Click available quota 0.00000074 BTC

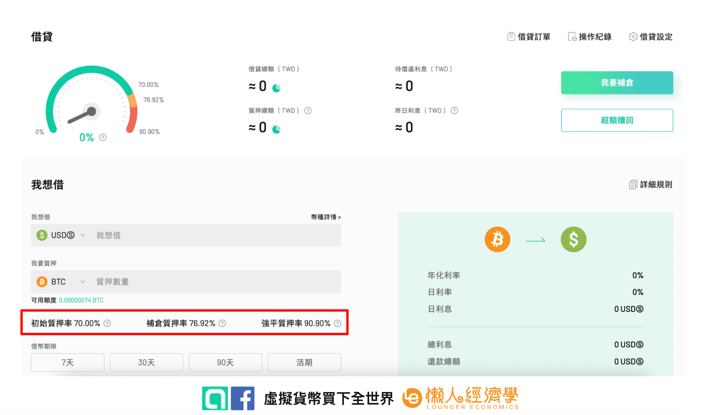81,300
